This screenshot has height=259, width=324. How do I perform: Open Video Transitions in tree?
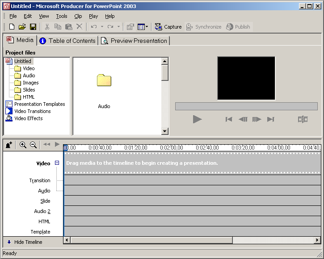33,111
